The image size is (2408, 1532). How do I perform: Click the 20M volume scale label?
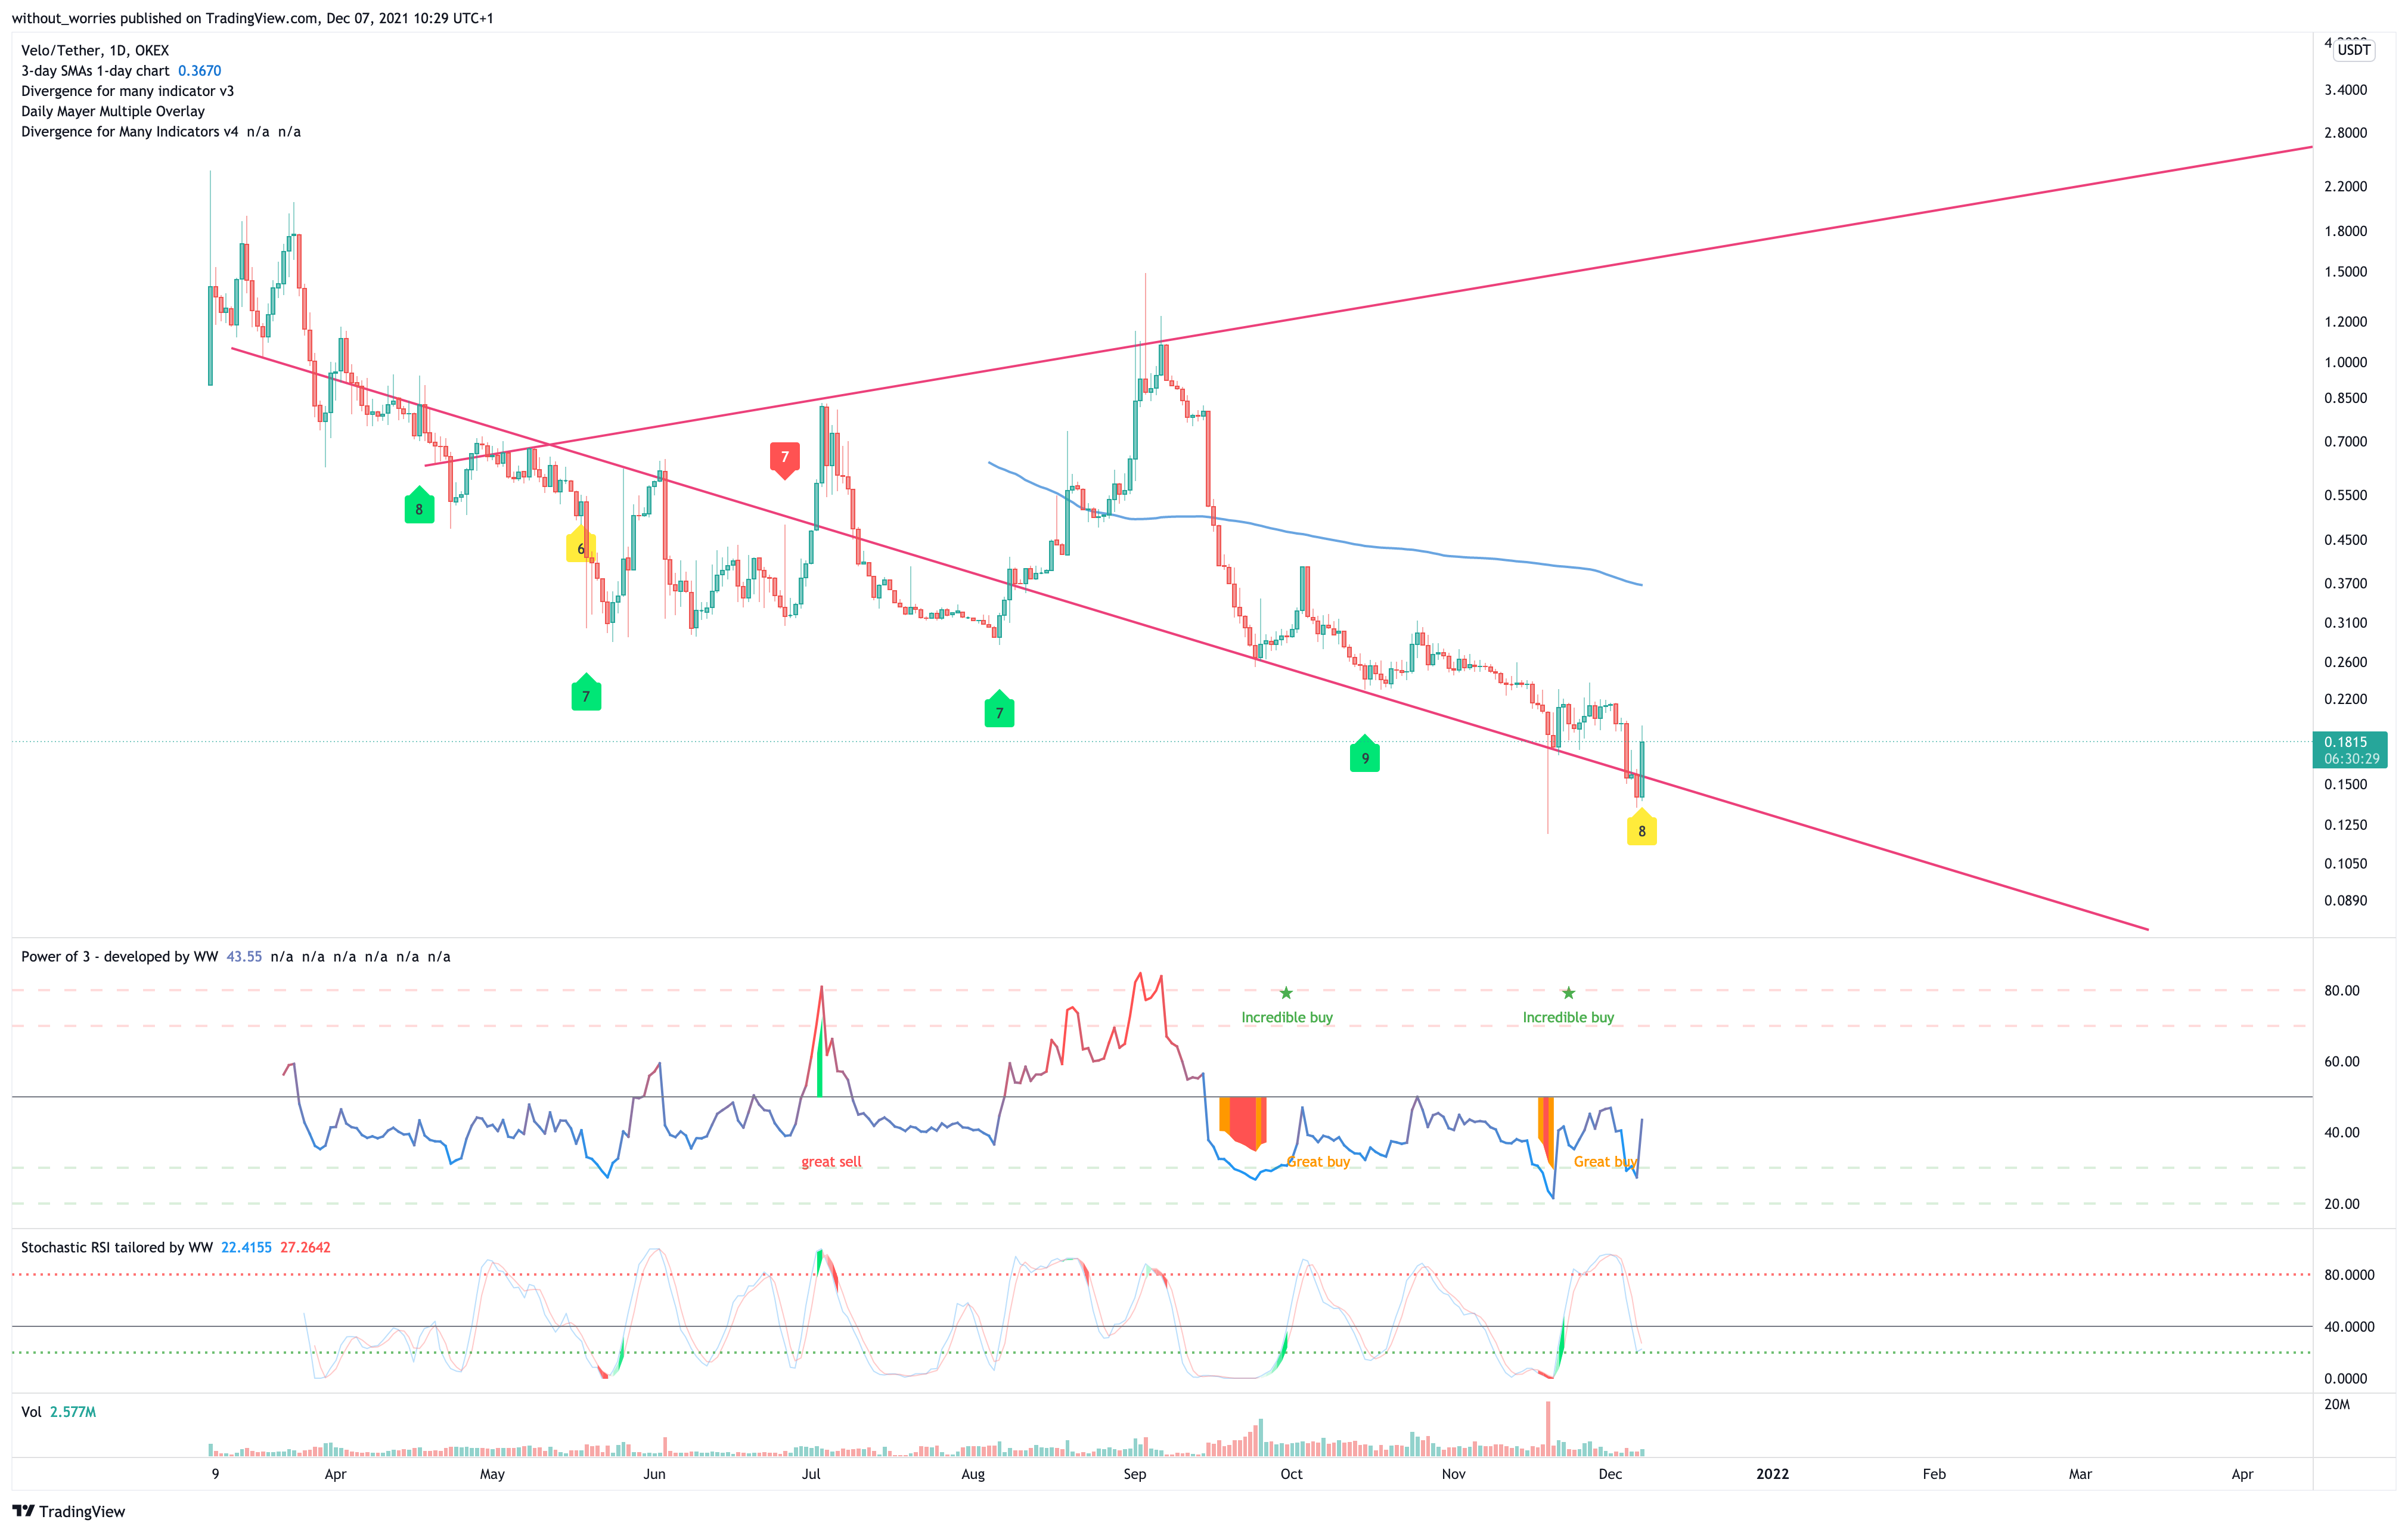[x=2337, y=1404]
